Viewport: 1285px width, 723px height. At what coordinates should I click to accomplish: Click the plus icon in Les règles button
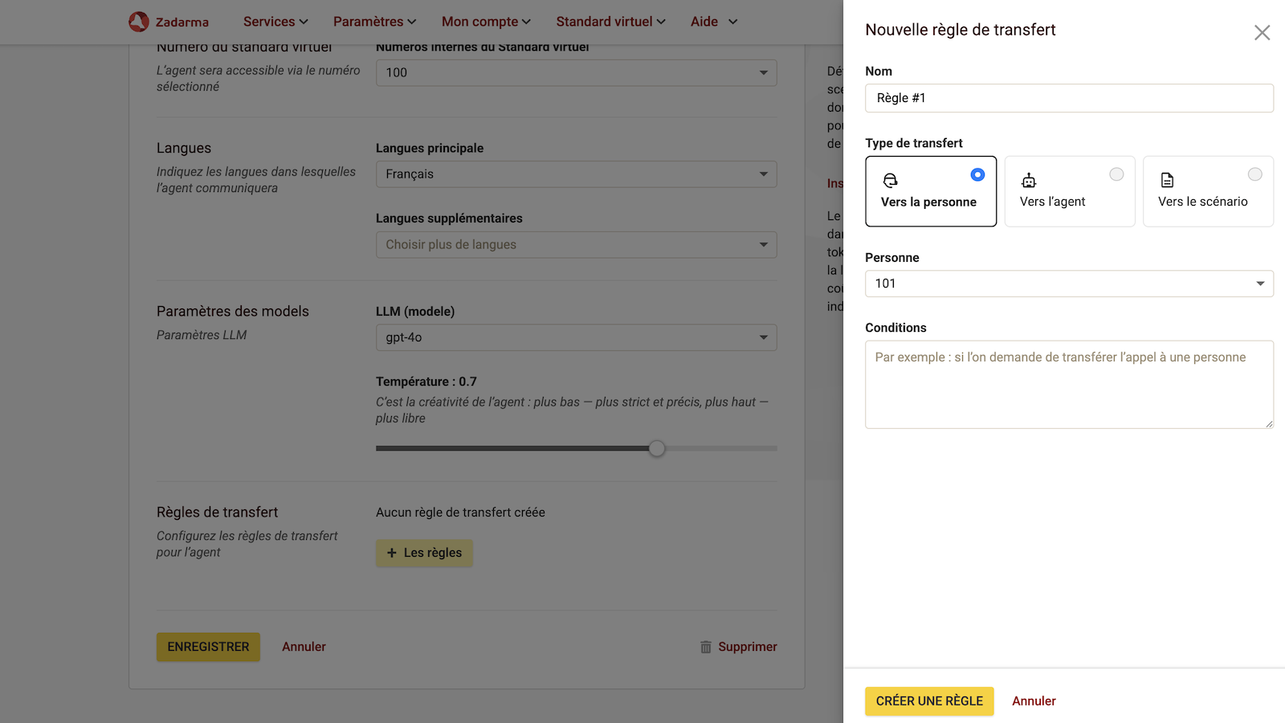coord(392,553)
